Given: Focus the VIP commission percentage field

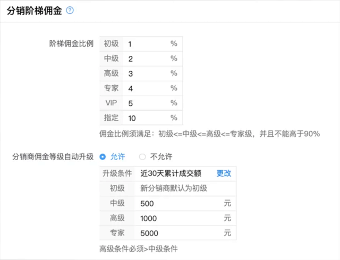Looking at the screenshot, I should coord(152,103).
